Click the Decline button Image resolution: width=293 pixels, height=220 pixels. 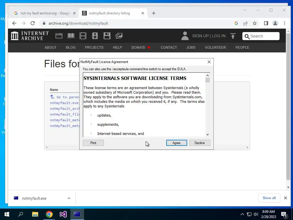click(199, 143)
